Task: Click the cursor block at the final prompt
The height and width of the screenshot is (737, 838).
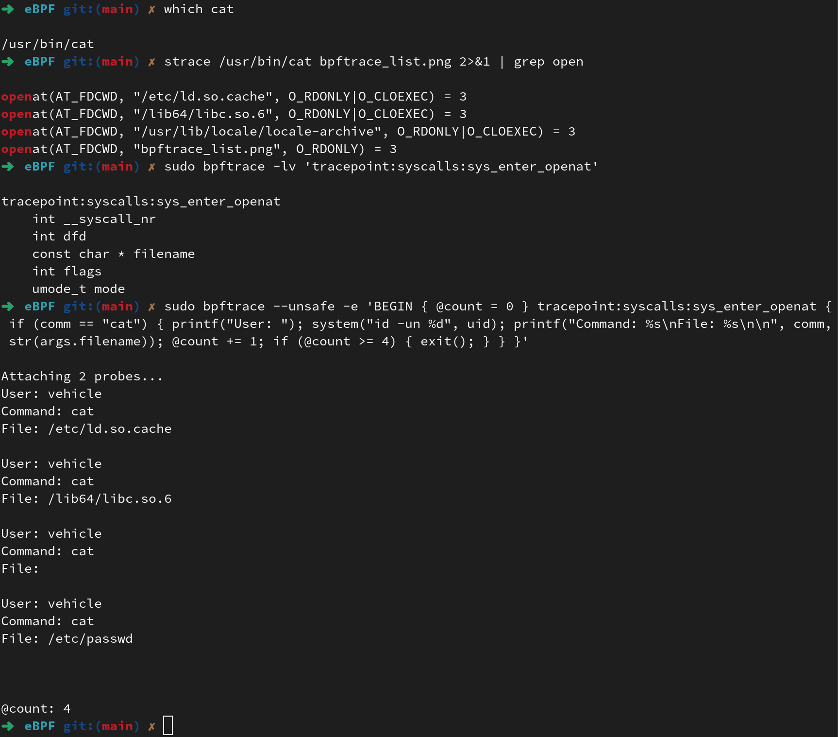Action: click(x=168, y=725)
